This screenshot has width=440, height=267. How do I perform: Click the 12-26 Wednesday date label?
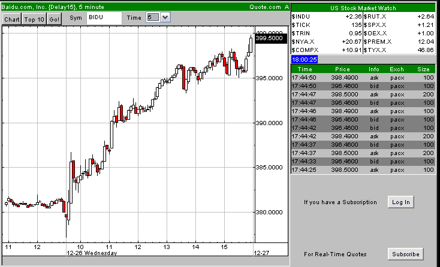click(x=92, y=253)
